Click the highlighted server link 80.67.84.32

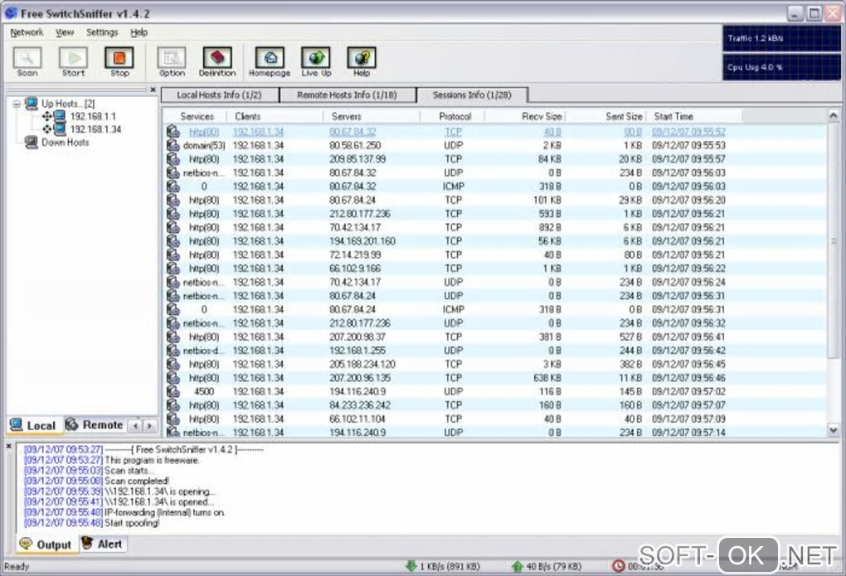coord(352,132)
